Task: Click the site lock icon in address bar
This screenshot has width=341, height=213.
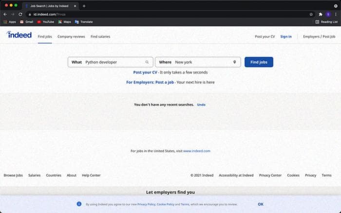Action: 30,14
